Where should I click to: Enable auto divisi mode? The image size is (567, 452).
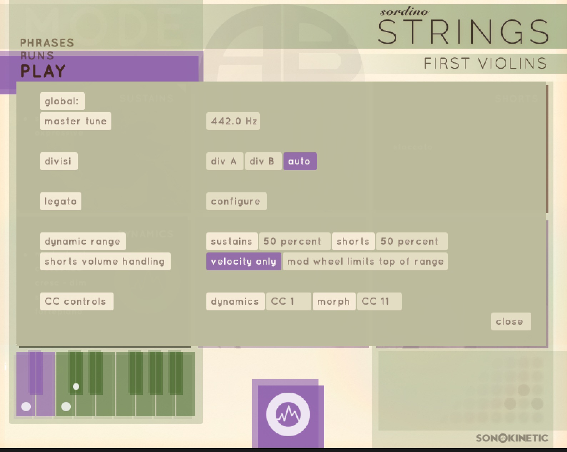point(300,161)
